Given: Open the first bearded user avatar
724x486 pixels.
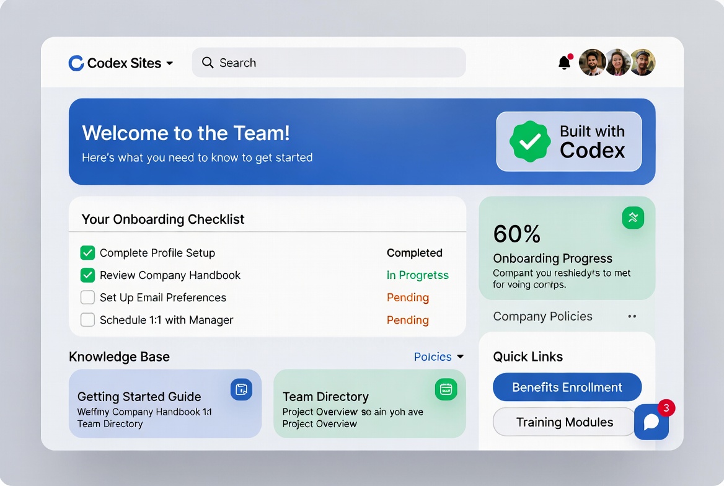Looking at the screenshot, I should [x=592, y=63].
